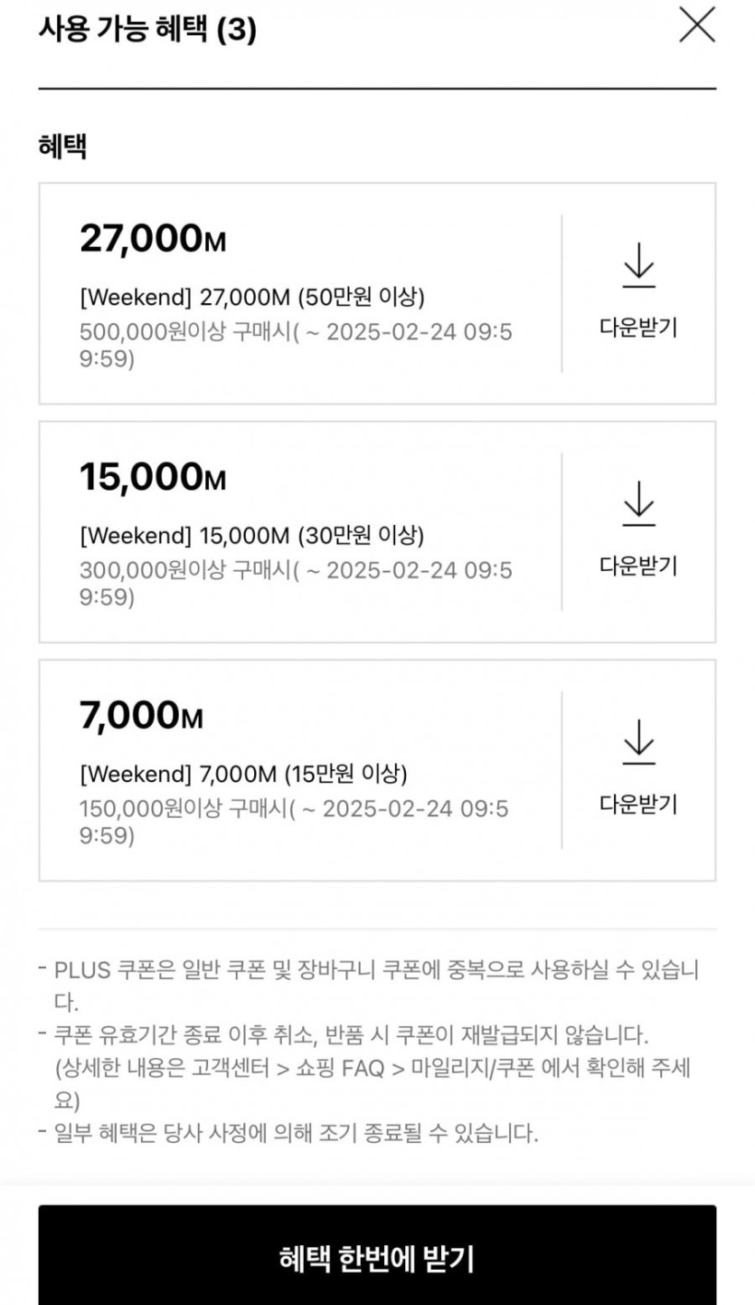Select the large 15,000M amount heading
This screenshot has height=1305, width=755.
tap(153, 477)
